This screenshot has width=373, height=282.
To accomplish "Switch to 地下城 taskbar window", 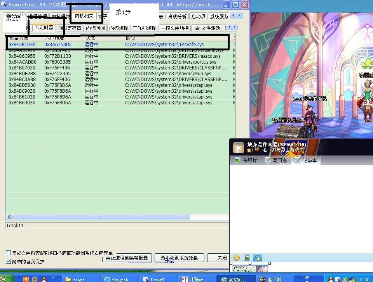I will coord(275,279).
